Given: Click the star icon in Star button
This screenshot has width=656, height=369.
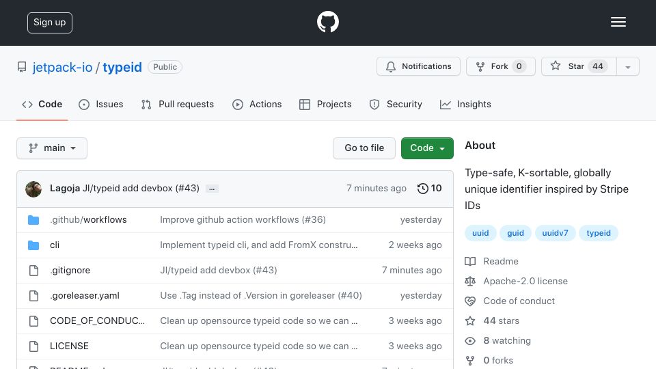Looking at the screenshot, I should click(555, 66).
